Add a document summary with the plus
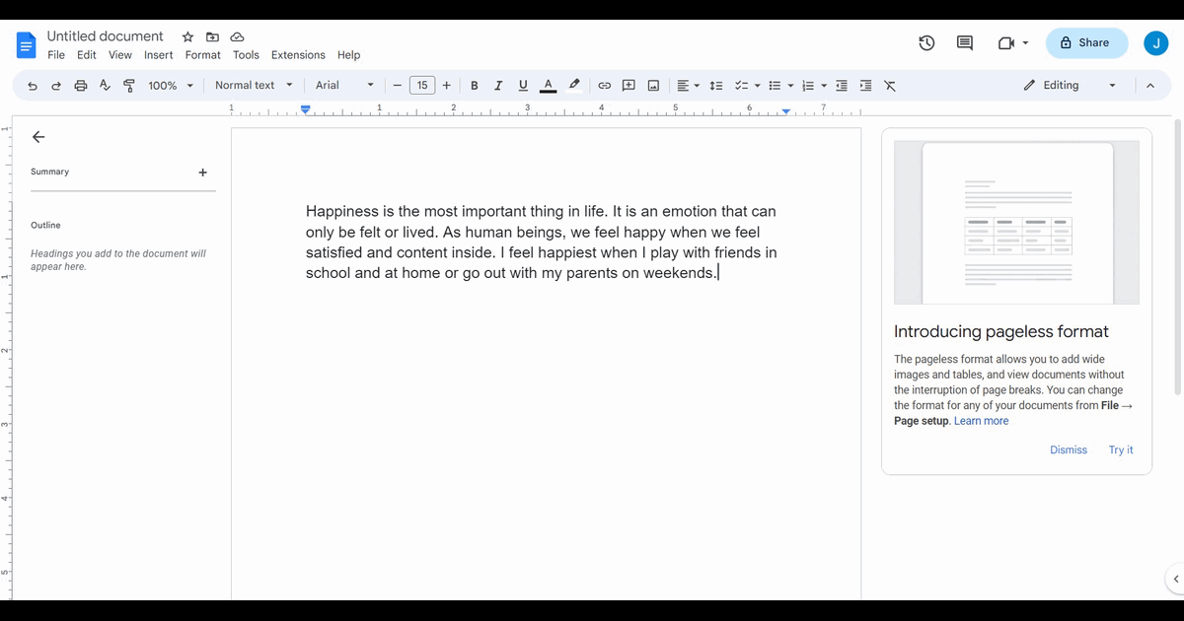This screenshot has height=621, width=1184. tap(203, 172)
